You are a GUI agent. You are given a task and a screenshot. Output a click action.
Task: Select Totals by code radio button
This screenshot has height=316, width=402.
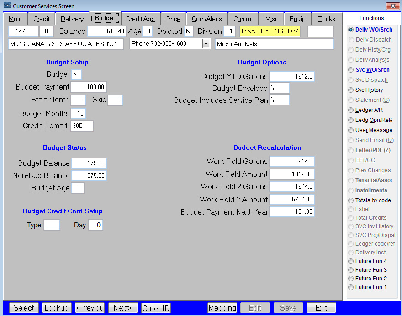(x=351, y=200)
